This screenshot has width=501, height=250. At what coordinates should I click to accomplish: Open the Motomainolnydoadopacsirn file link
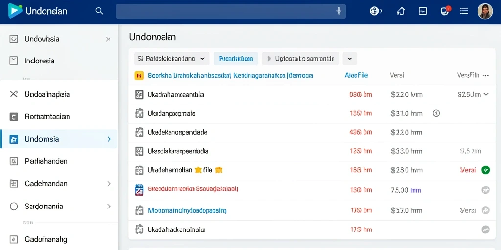pyautogui.click(x=187, y=210)
